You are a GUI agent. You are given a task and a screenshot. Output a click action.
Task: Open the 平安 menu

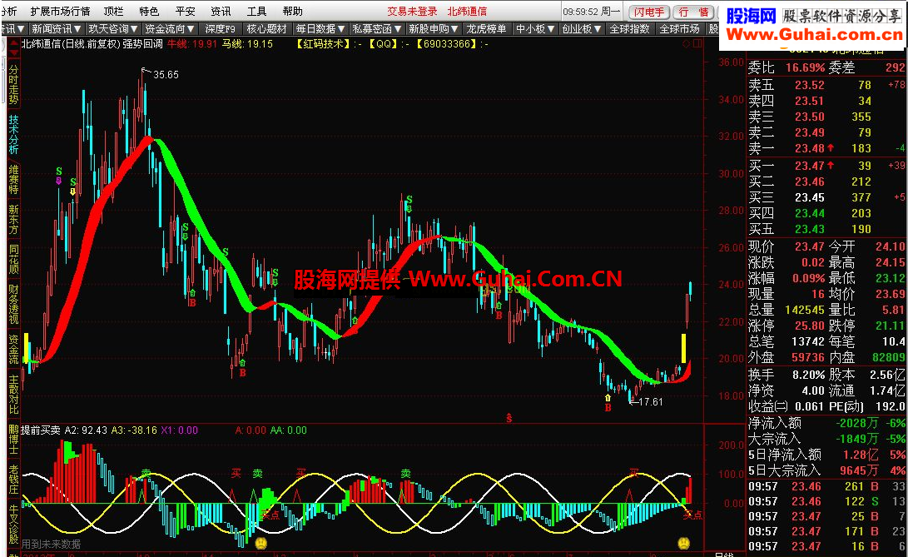click(x=186, y=12)
